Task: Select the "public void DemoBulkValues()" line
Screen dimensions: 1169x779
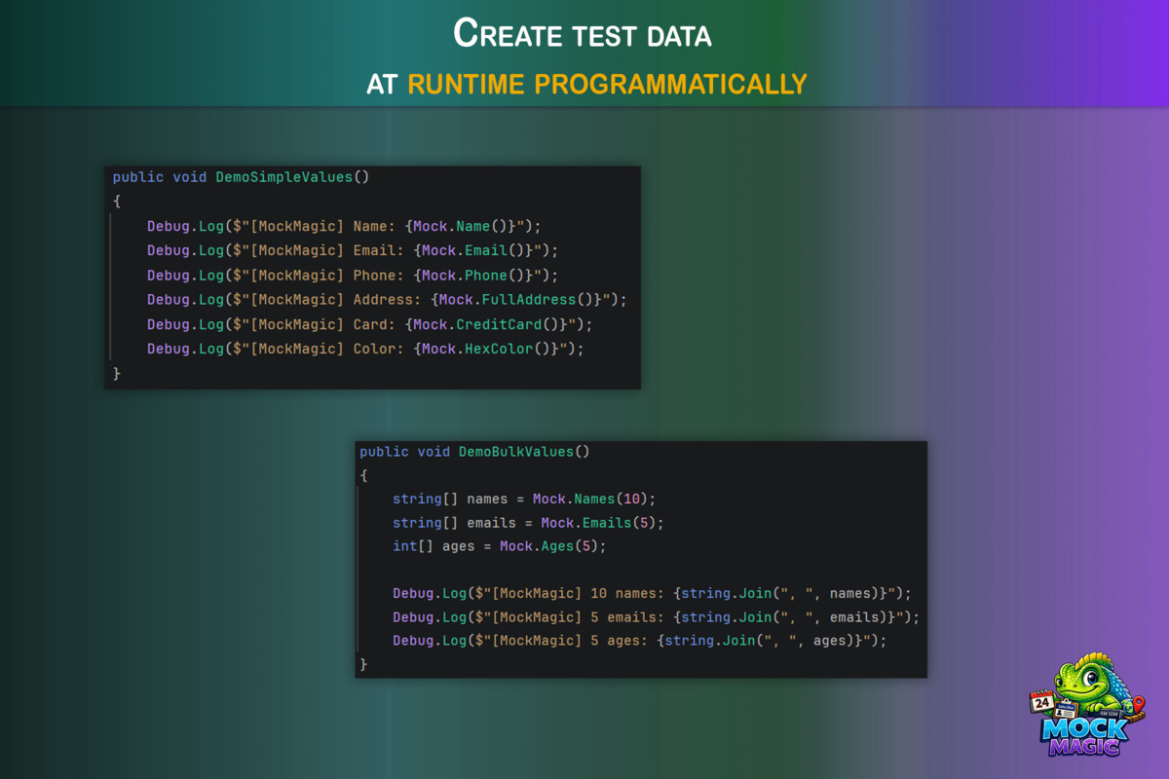Action: point(474,452)
